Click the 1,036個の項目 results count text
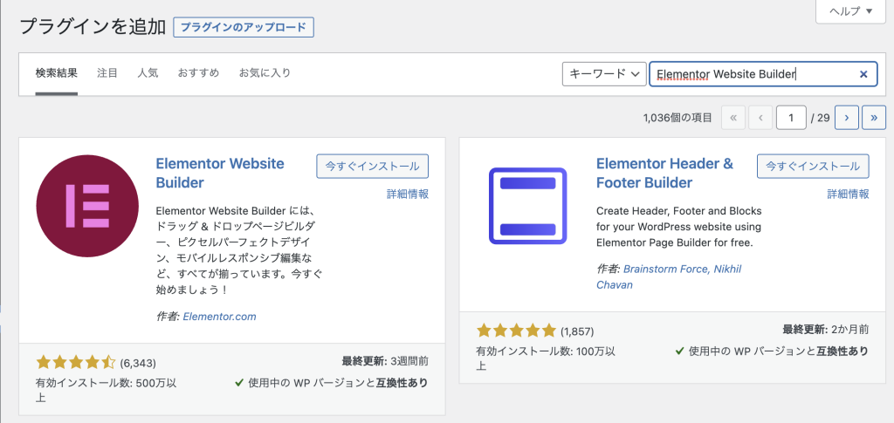Viewport: 894px width, 423px height. click(677, 118)
